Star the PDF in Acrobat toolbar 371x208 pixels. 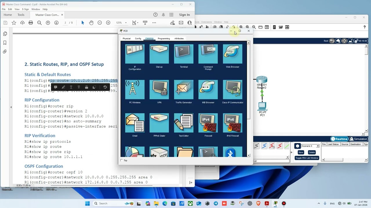click(14, 23)
